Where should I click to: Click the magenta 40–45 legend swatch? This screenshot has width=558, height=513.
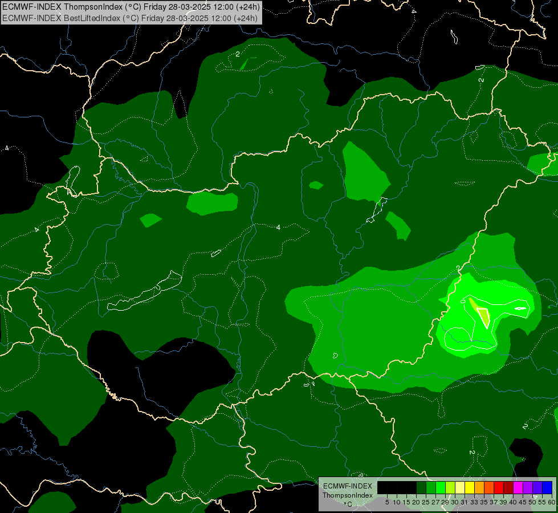(x=518, y=487)
